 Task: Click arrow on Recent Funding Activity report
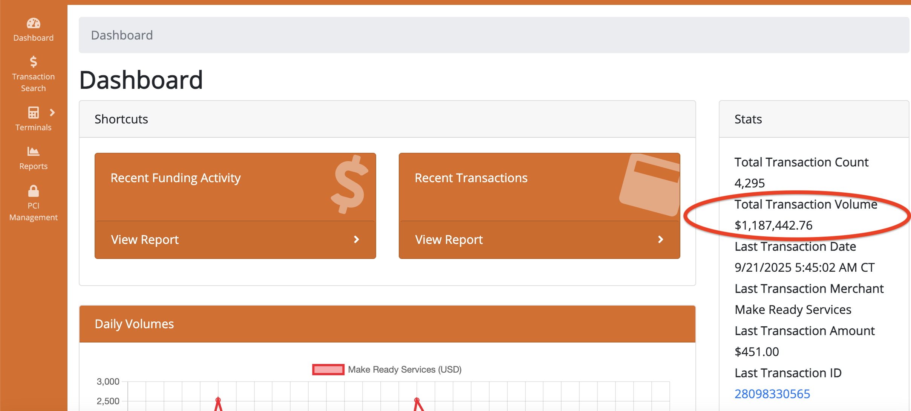tap(356, 239)
